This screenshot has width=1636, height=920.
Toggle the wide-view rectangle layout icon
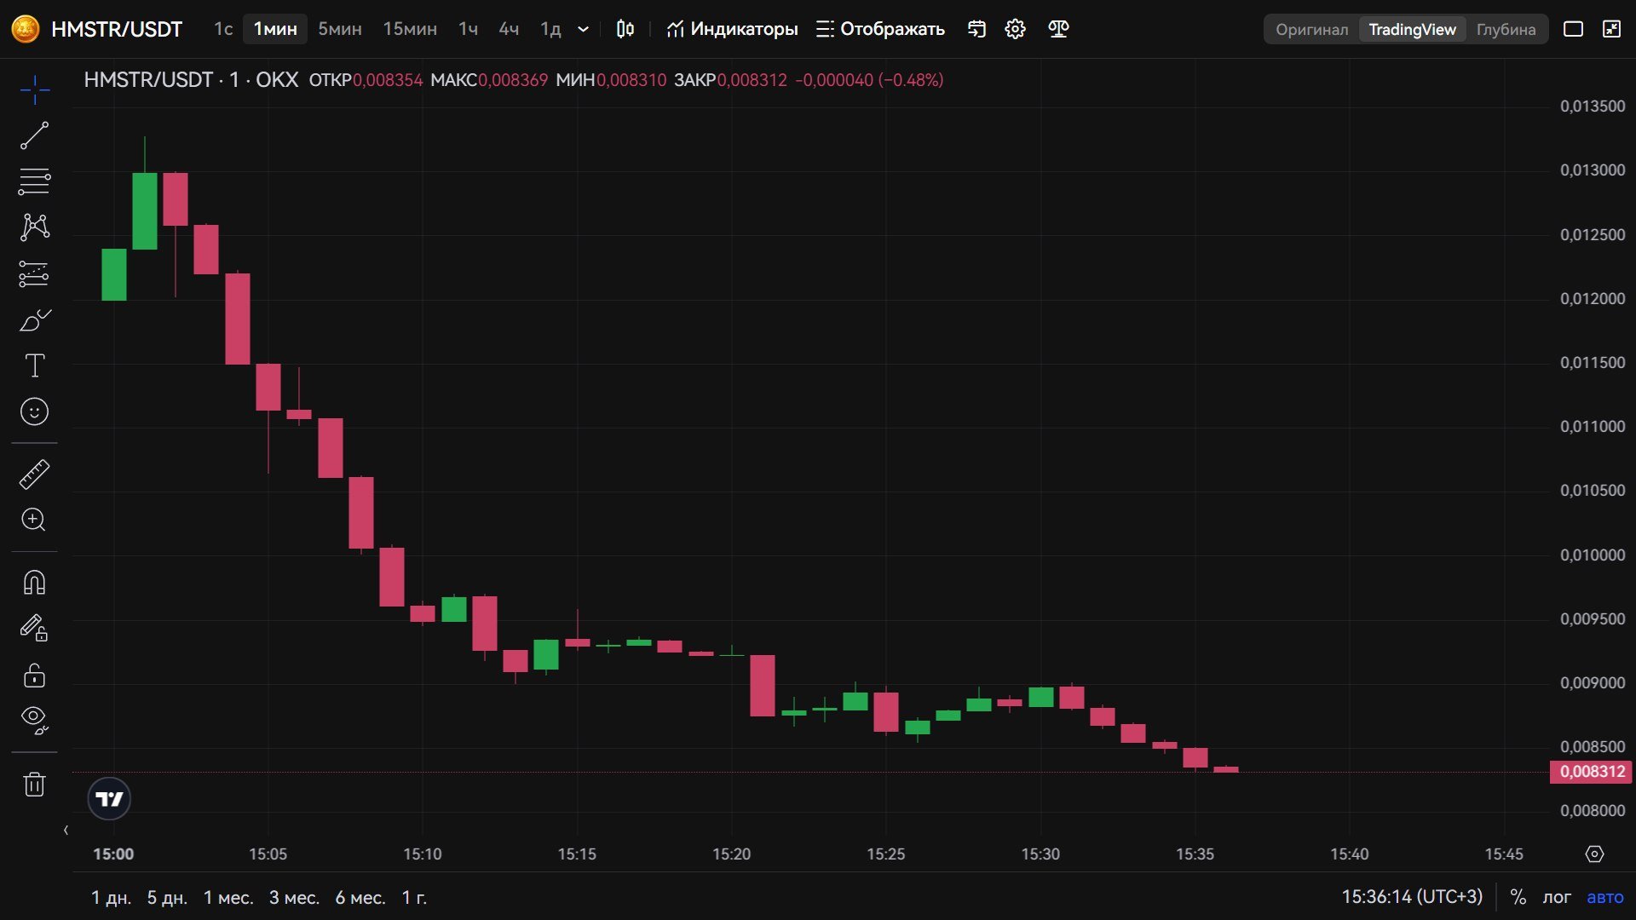(1574, 29)
